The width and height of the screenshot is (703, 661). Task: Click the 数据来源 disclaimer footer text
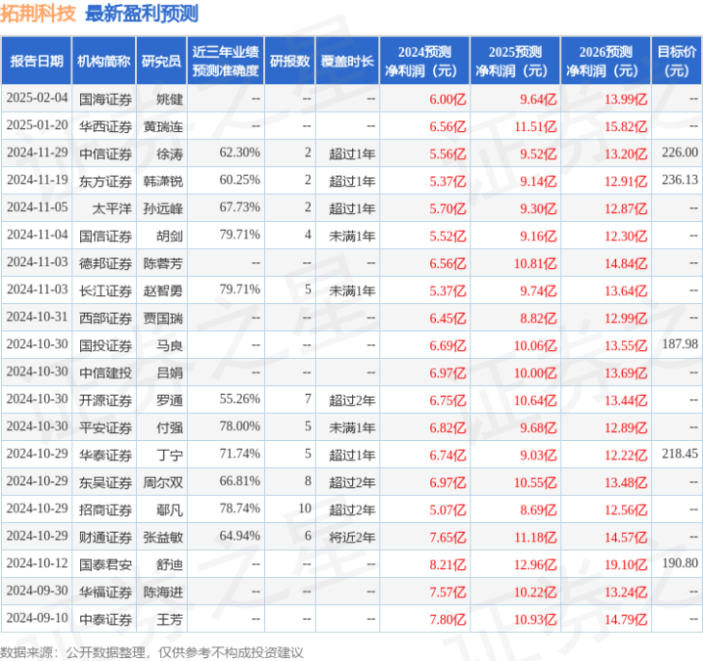pyautogui.click(x=152, y=652)
